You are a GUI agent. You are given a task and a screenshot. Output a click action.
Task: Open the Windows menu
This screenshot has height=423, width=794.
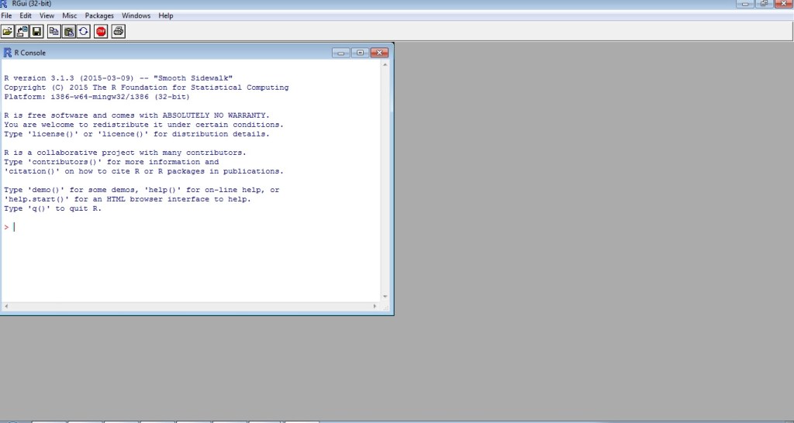[x=136, y=15]
